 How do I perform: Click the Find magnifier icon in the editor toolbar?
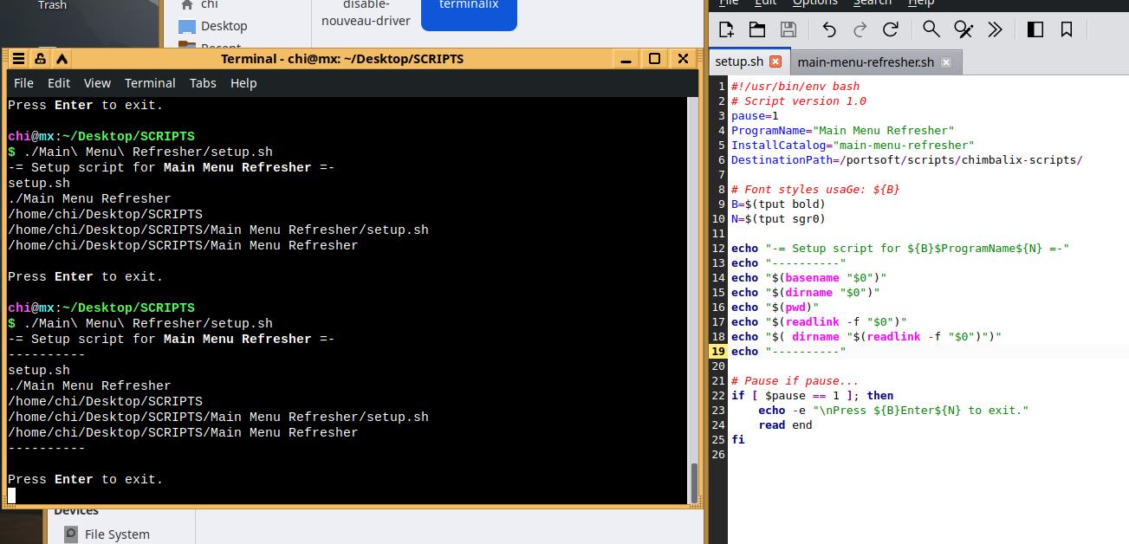pos(931,29)
